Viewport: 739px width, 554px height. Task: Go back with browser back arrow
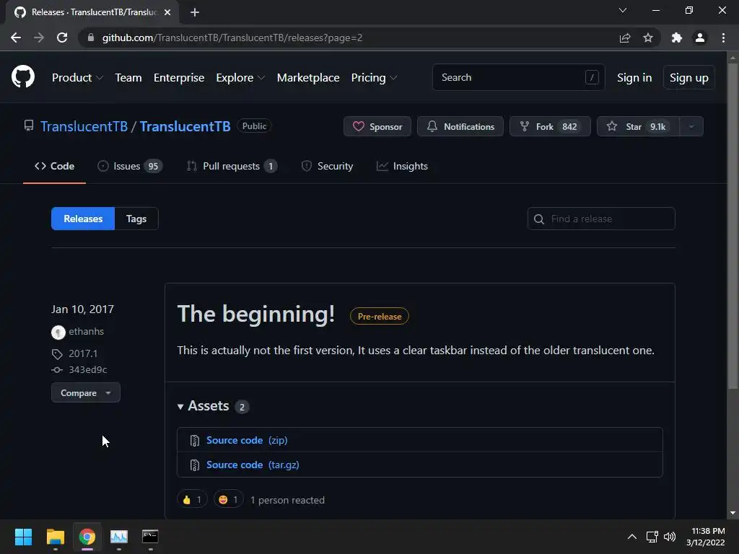[16, 38]
